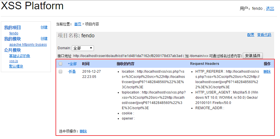Click 删除 beside 选中项操作
Image resolution: width=280 pixels, height=139 pixels.
pyautogui.click(x=83, y=131)
